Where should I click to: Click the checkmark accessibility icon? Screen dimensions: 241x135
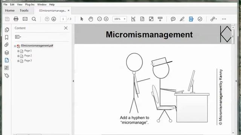tap(200, 19)
